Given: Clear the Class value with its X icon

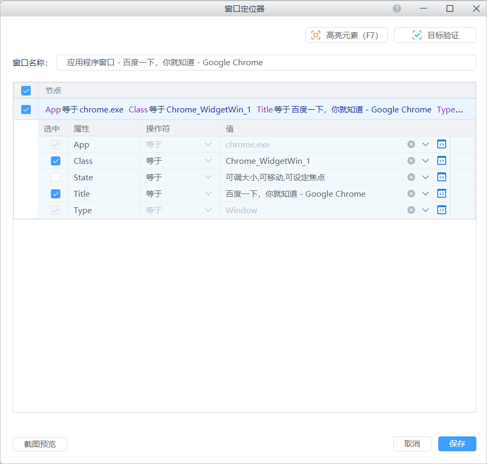Looking at the screenshot, I should 411,161.
